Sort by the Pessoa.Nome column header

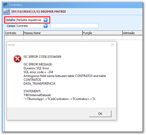pos(53,33)
